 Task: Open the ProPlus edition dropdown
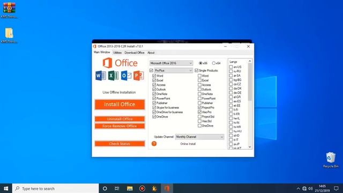point(174,70)
